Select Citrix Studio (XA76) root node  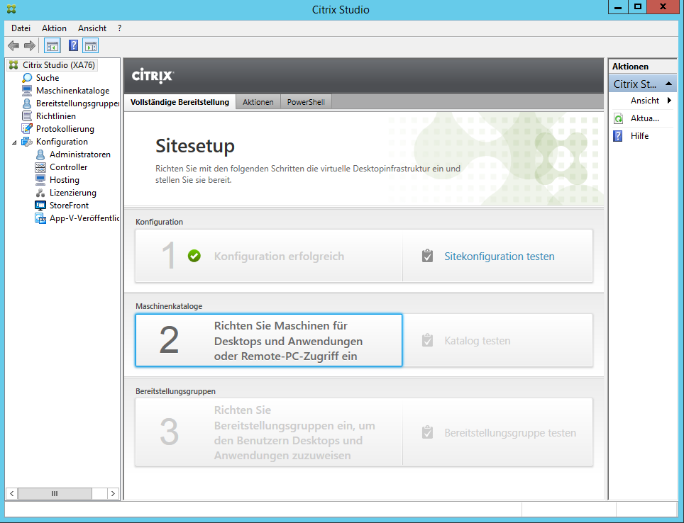tap(59, 65)
